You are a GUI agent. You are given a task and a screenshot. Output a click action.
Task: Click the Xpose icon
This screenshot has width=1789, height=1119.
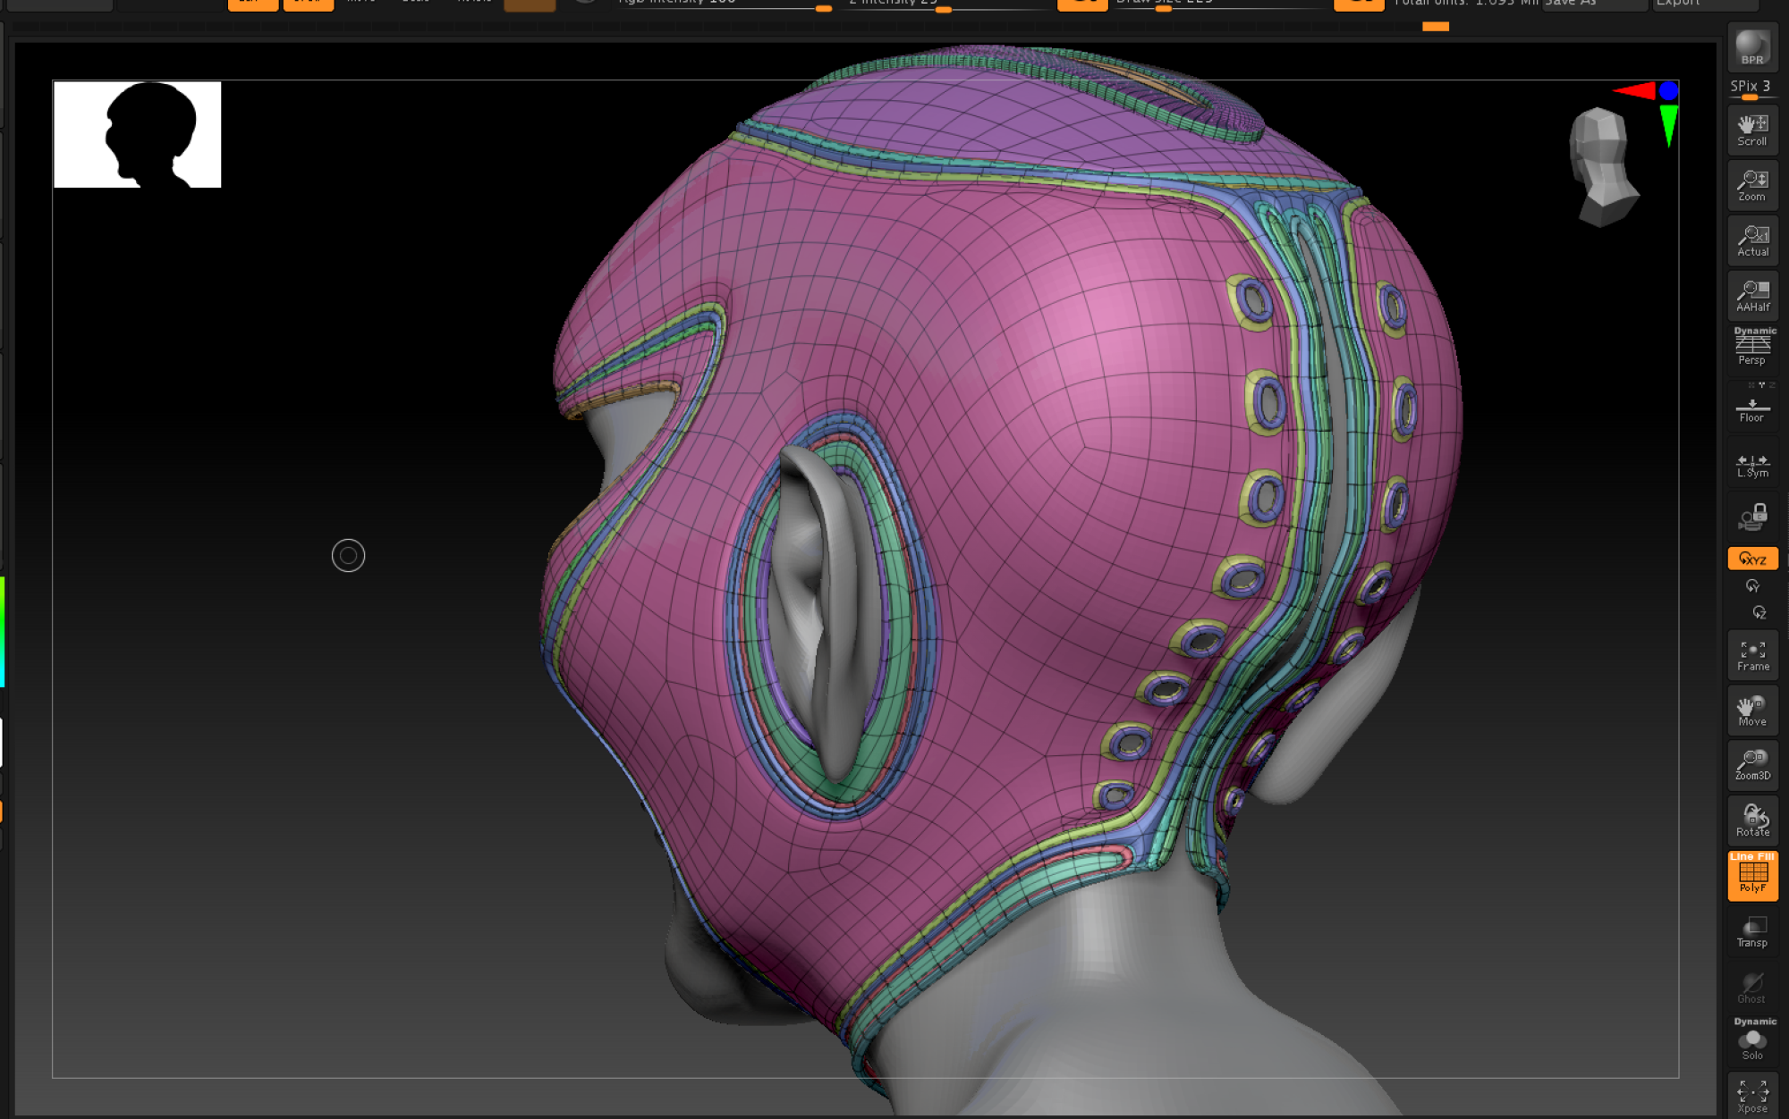pyautogui.click(x=1752, y=1097)
